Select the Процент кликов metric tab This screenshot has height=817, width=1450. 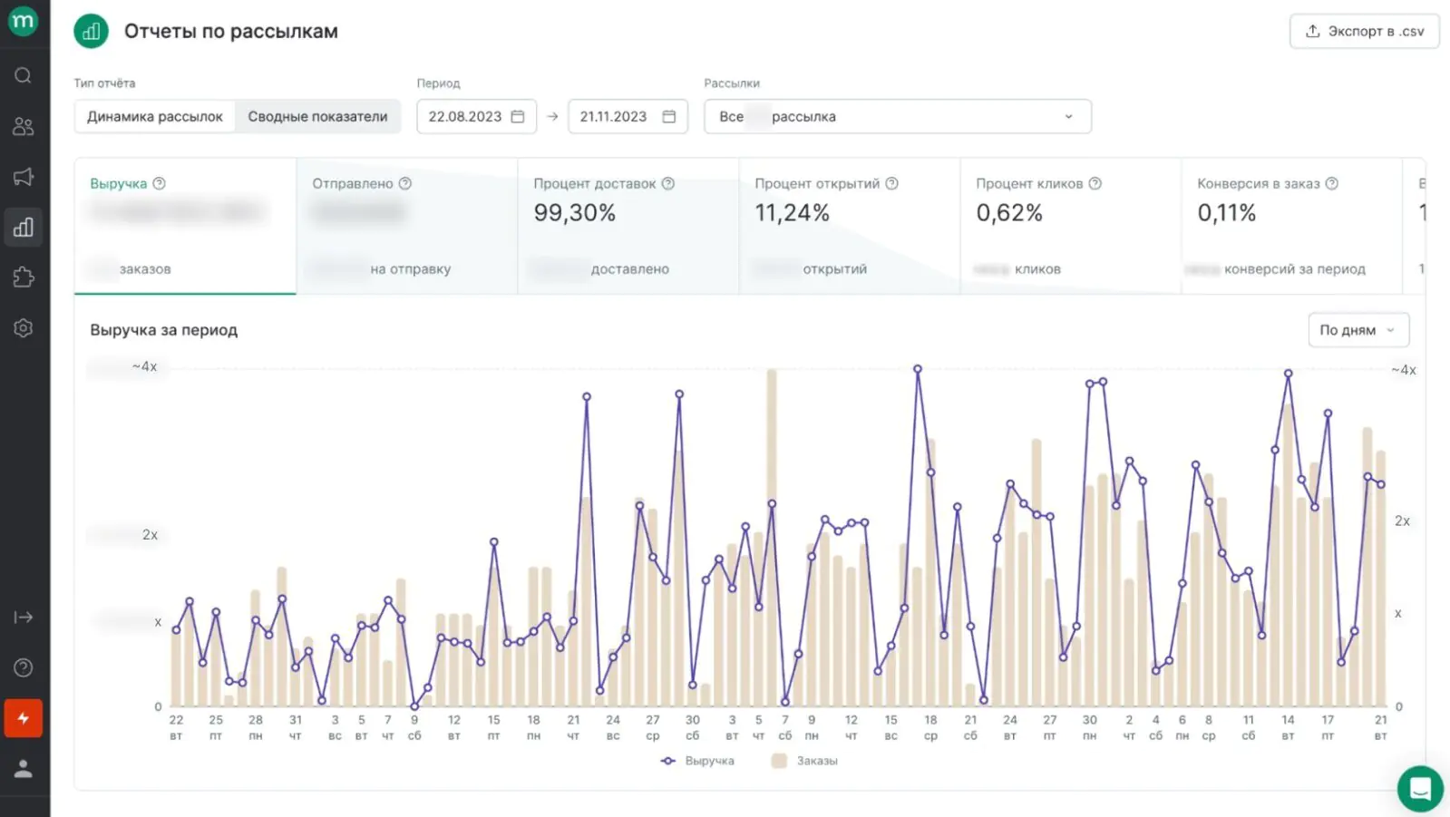(x=1071, y=226)
